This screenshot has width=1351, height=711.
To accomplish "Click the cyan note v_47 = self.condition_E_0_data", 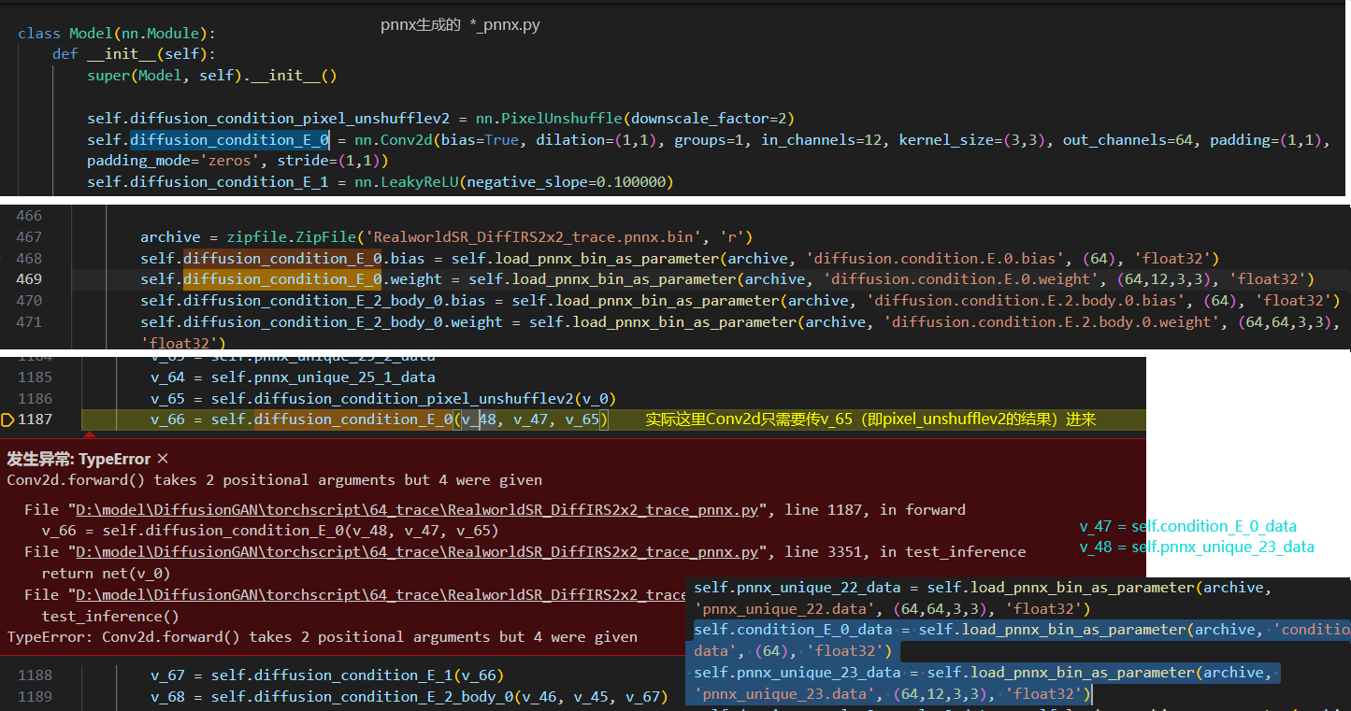I will tap(1187, 526).
